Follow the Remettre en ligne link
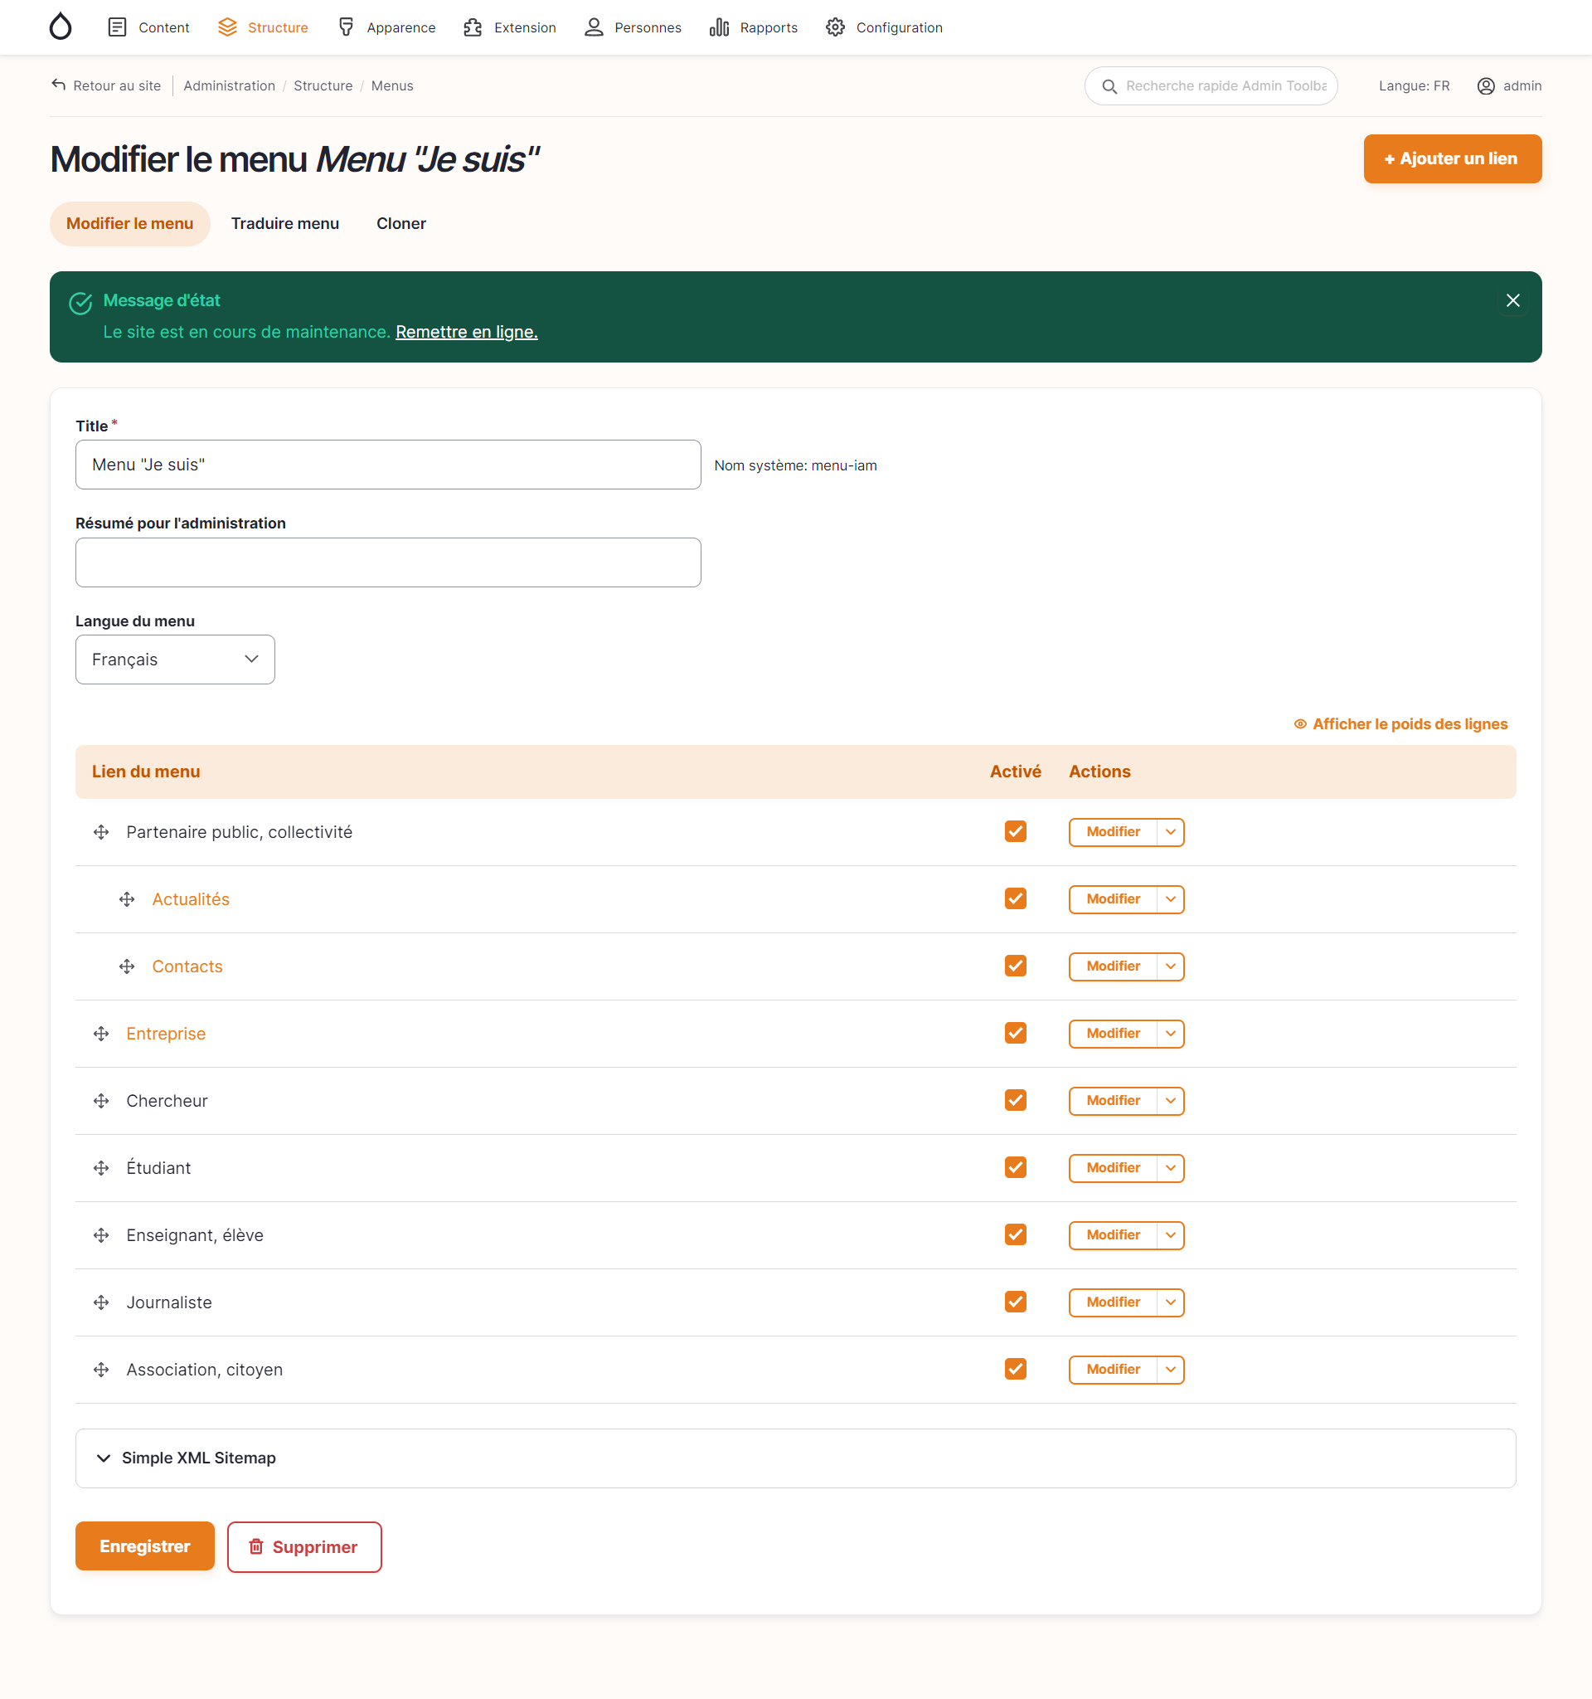Image resolution: width=1592 pixels, height=1699 pixels. click(x=466, y=332)
